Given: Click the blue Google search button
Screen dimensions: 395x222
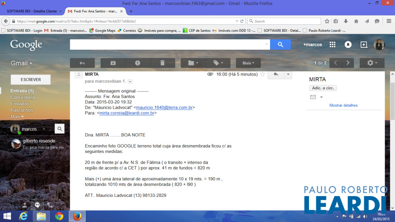Looking at the screenshot, I should (x=280, y=44).
